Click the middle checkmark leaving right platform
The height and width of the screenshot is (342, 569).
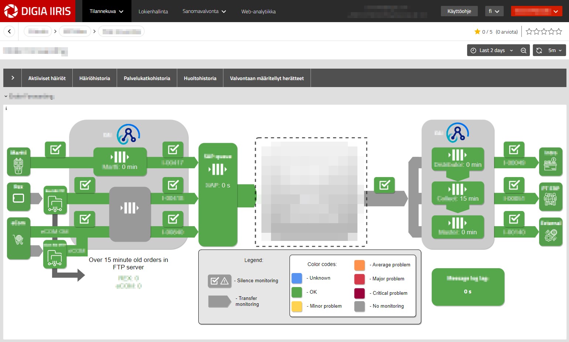(x=514, y=185)
